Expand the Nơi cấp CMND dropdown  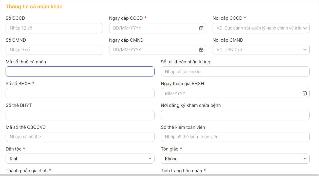point(305,50)
